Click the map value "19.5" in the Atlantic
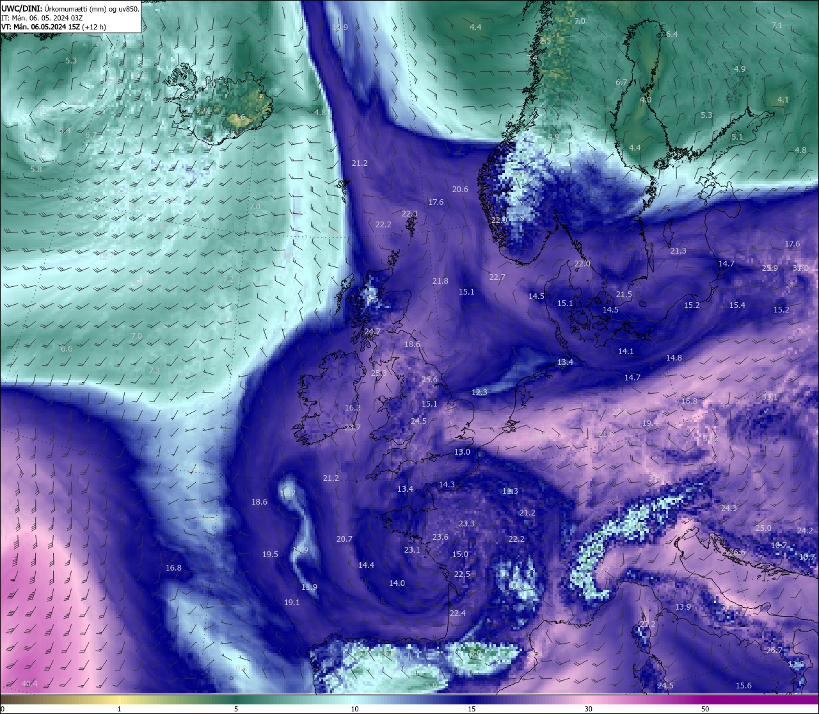The image size is (819, 714). point(270,554)
